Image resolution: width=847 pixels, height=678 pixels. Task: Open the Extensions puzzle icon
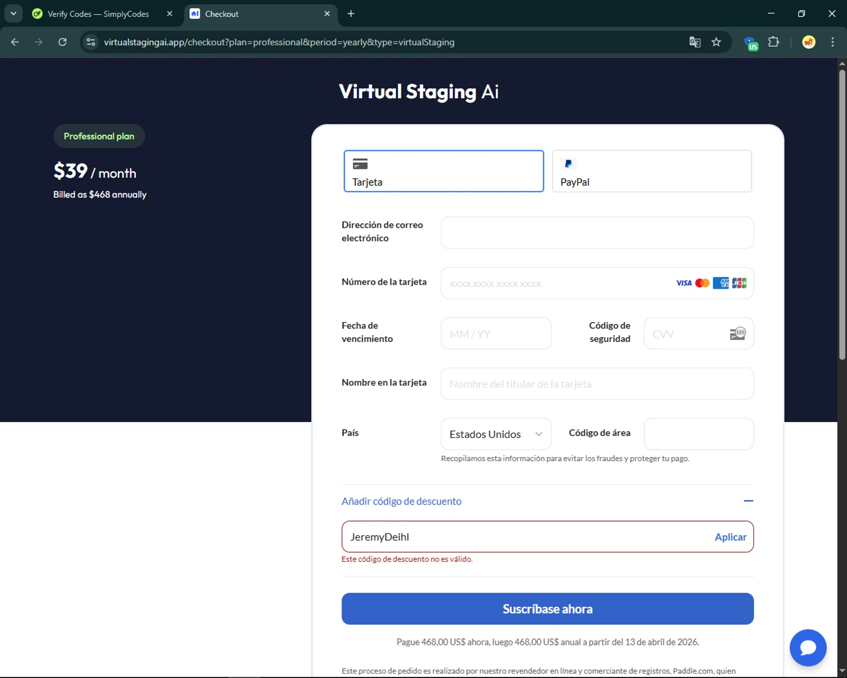(x=774, y=42)
